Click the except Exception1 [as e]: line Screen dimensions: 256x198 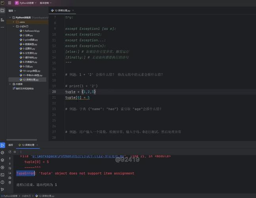click(x=91, y=29)
